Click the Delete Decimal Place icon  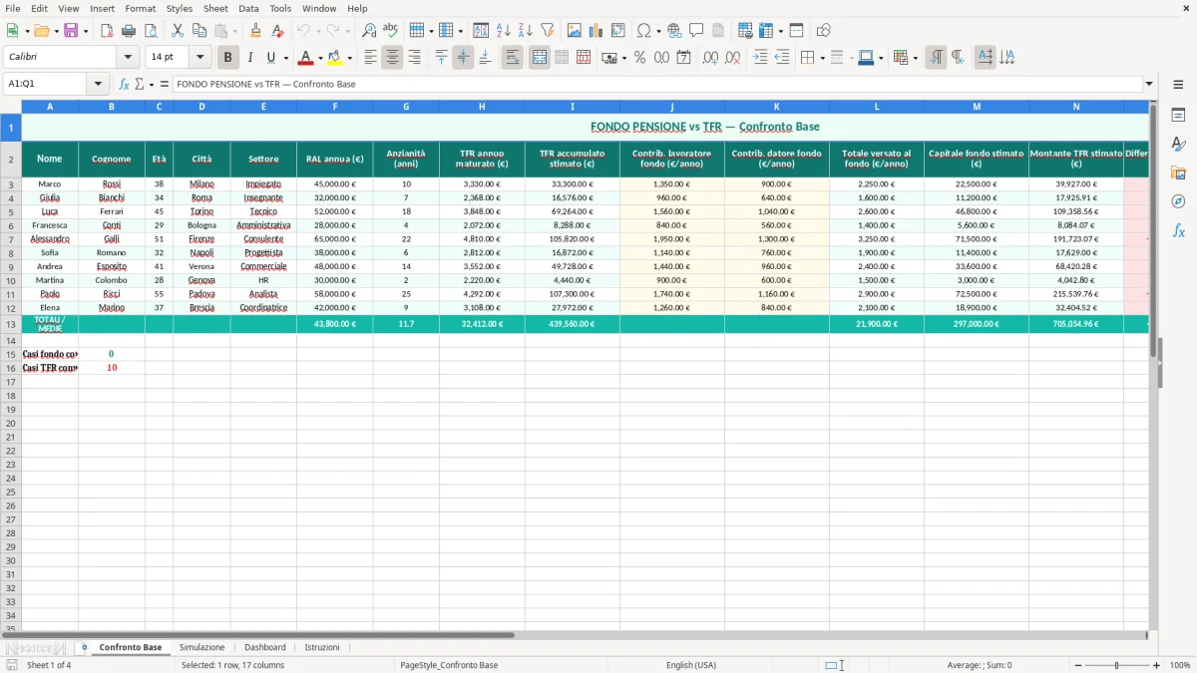(733, 58)
